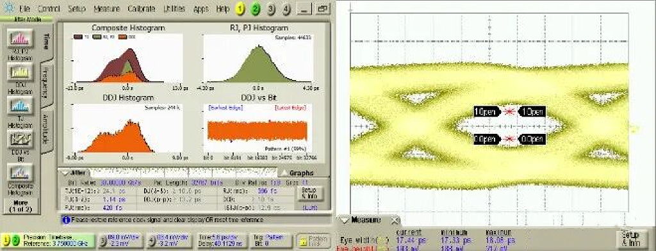
Task: Collapse the Measure panel triangle
Action: click(344, 220)
